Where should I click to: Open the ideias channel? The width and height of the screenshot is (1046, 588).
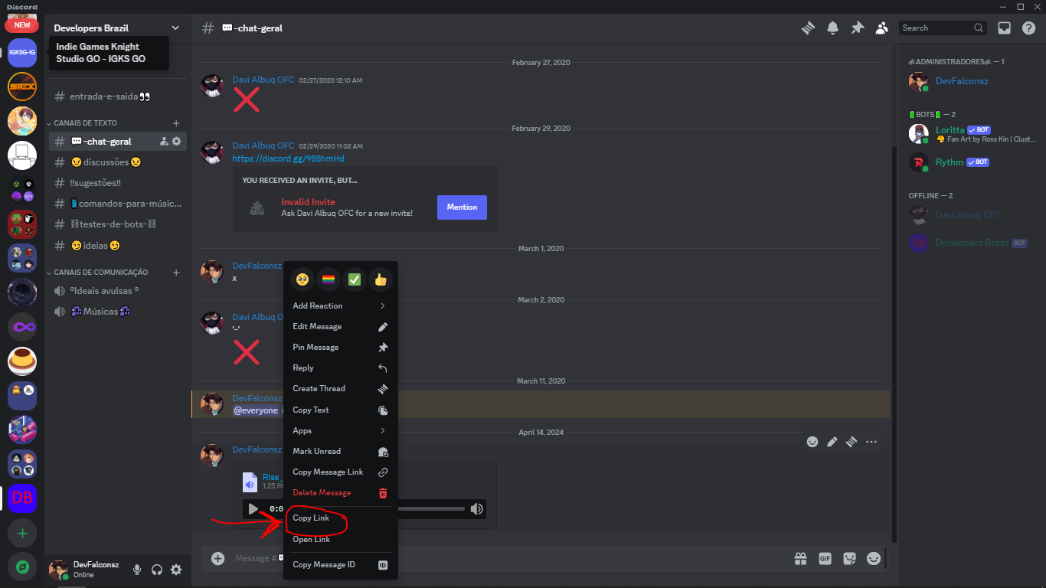tap(118, 246)
